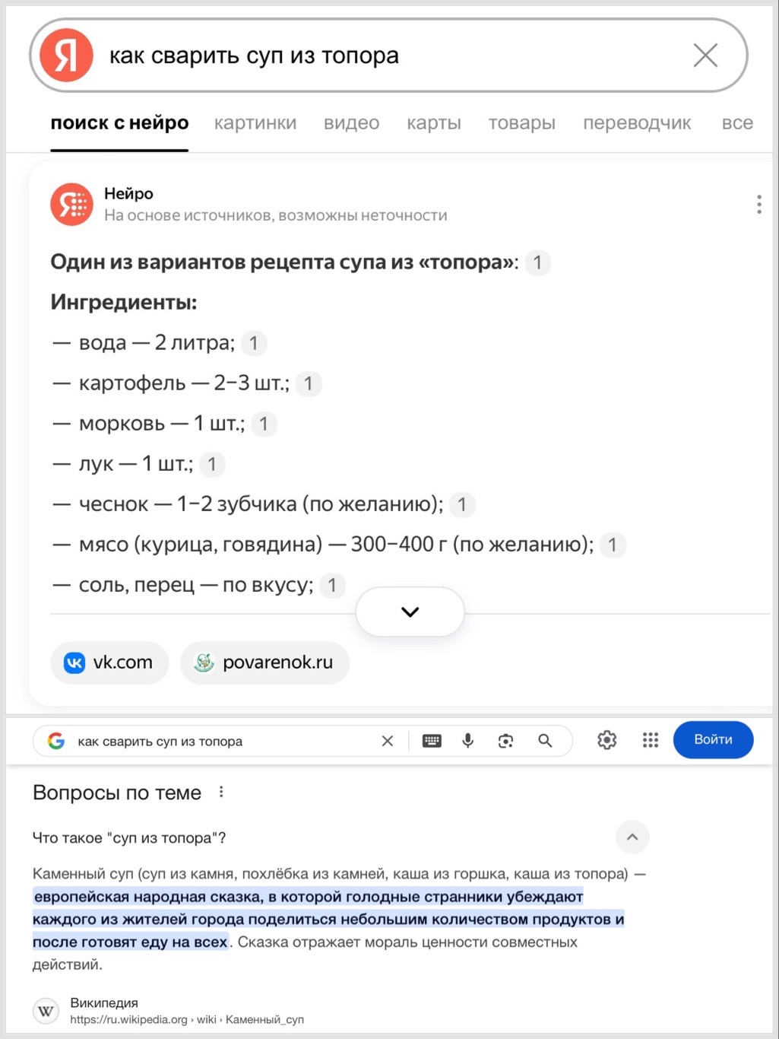
Task: Open the "переводчик" tab
Action: tap(637, 123)
